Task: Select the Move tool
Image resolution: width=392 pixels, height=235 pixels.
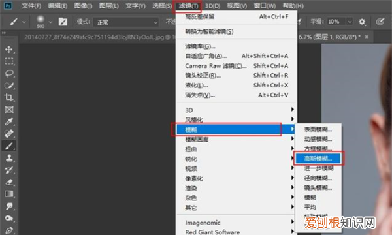Action: click(x=9, y=49)
